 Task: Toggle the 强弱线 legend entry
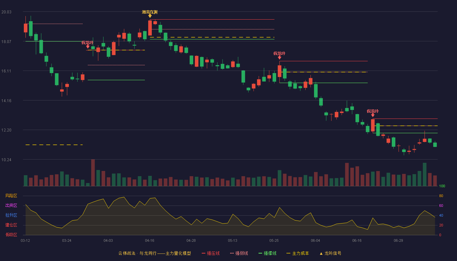pyautogui.click(x=239, y=253)
